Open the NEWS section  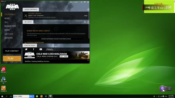pos(7,18)
